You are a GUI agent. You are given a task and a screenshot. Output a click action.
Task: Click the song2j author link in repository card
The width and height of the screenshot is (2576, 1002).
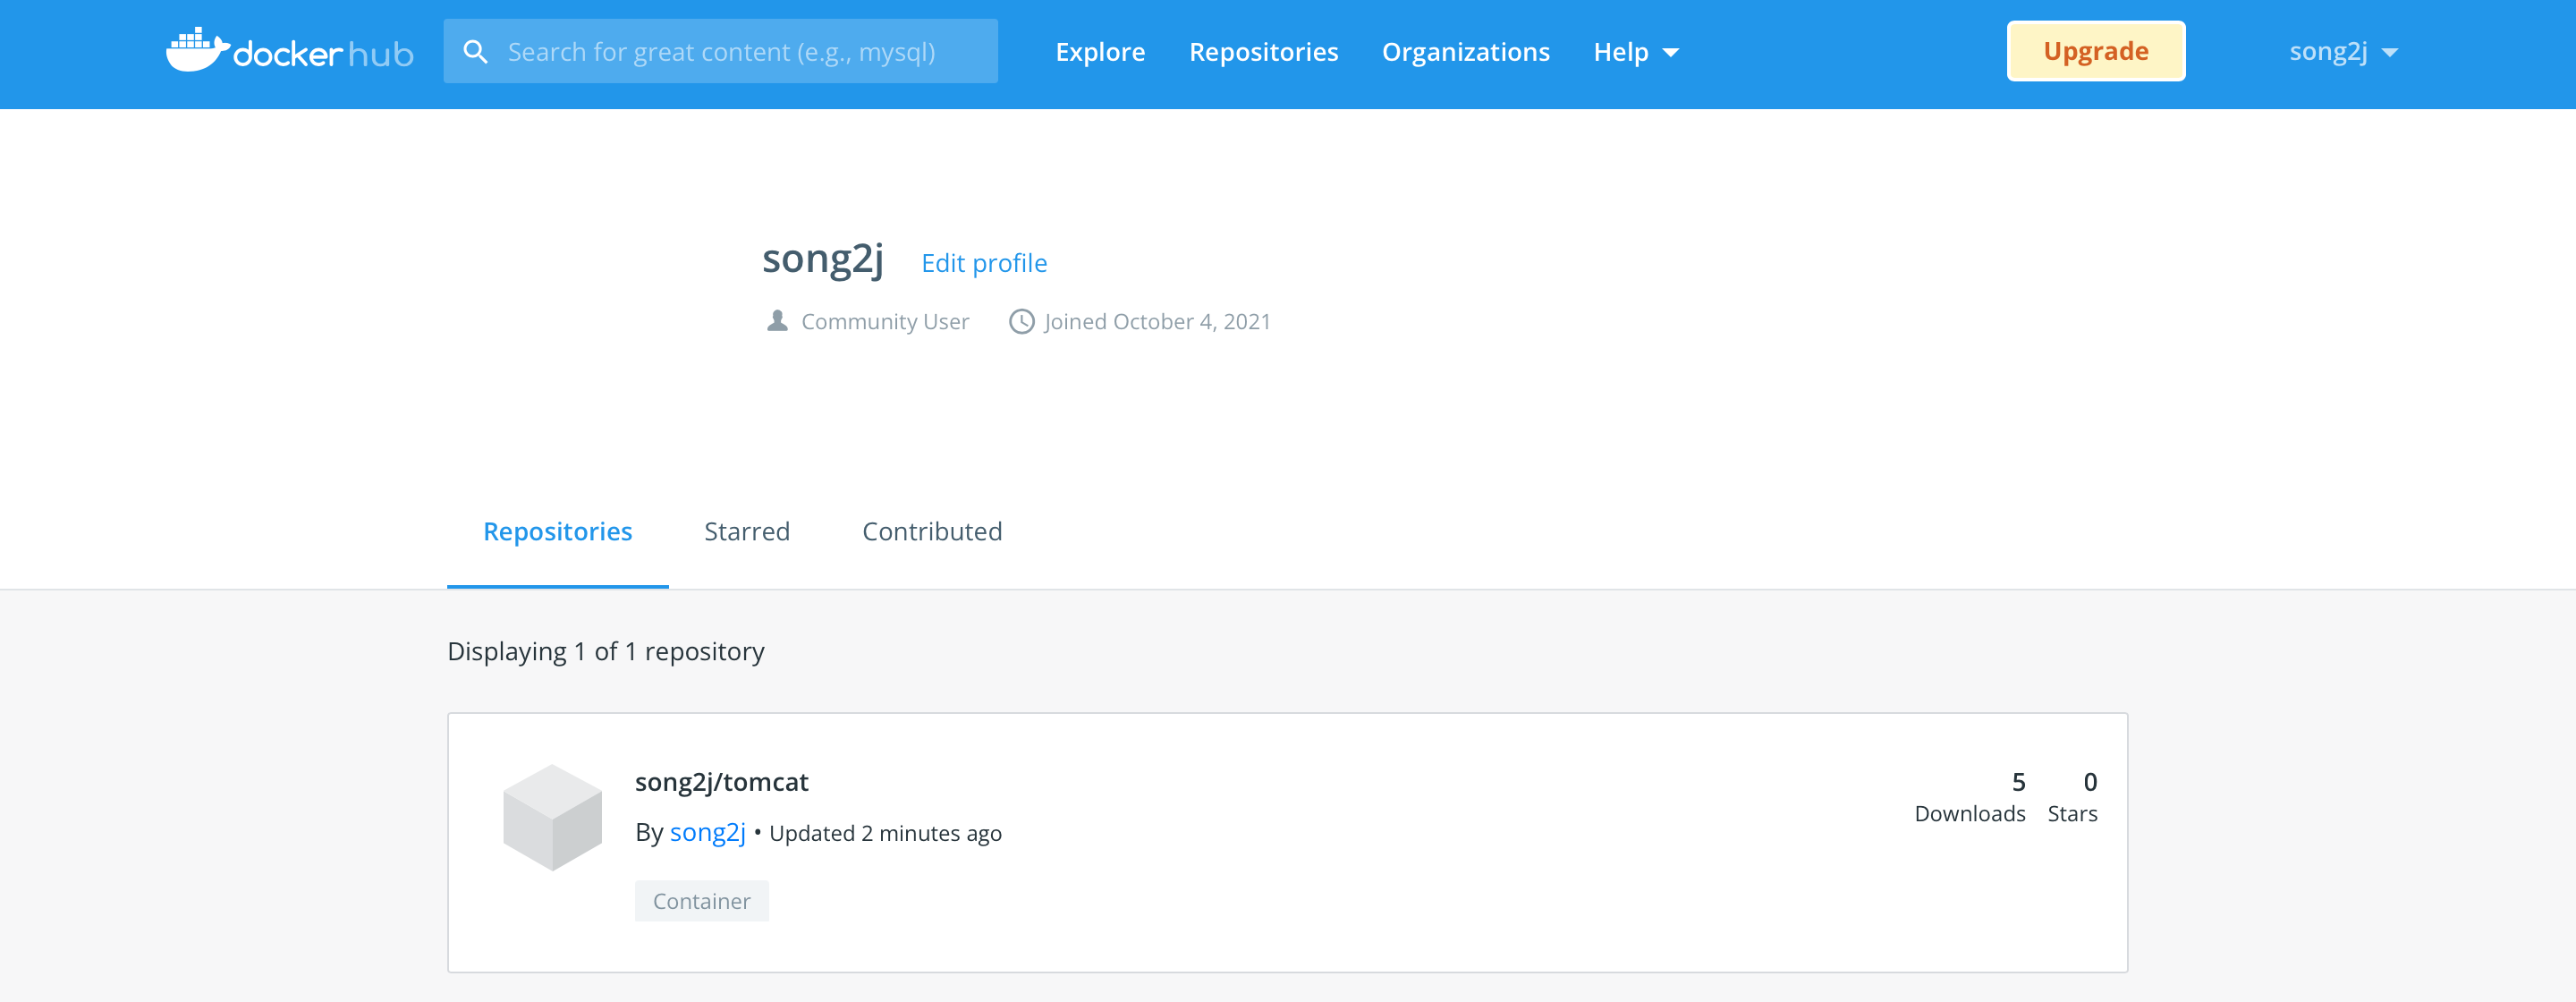[x=707, y=832]
